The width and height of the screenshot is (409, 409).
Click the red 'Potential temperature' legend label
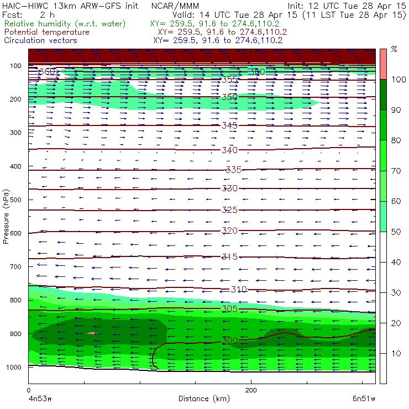(x=47, y=32)
